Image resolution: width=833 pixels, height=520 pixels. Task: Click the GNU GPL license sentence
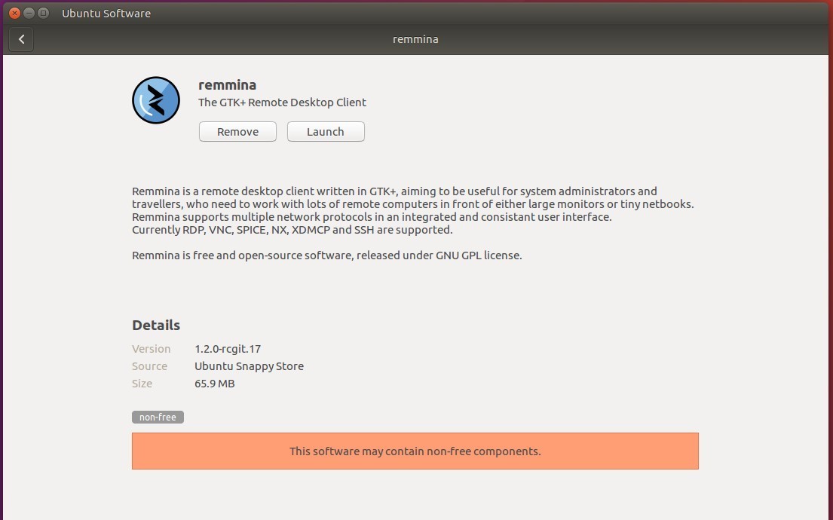pyautogui.click(x=326, y=255)
